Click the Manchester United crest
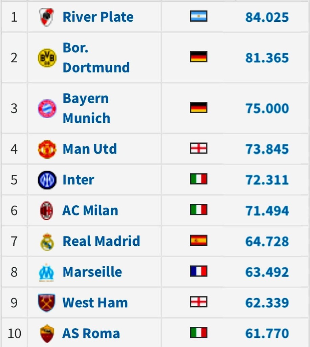Image resolution: width=310 pixels, height=347 pixels. pyautogui.click(x=47, y=149)
